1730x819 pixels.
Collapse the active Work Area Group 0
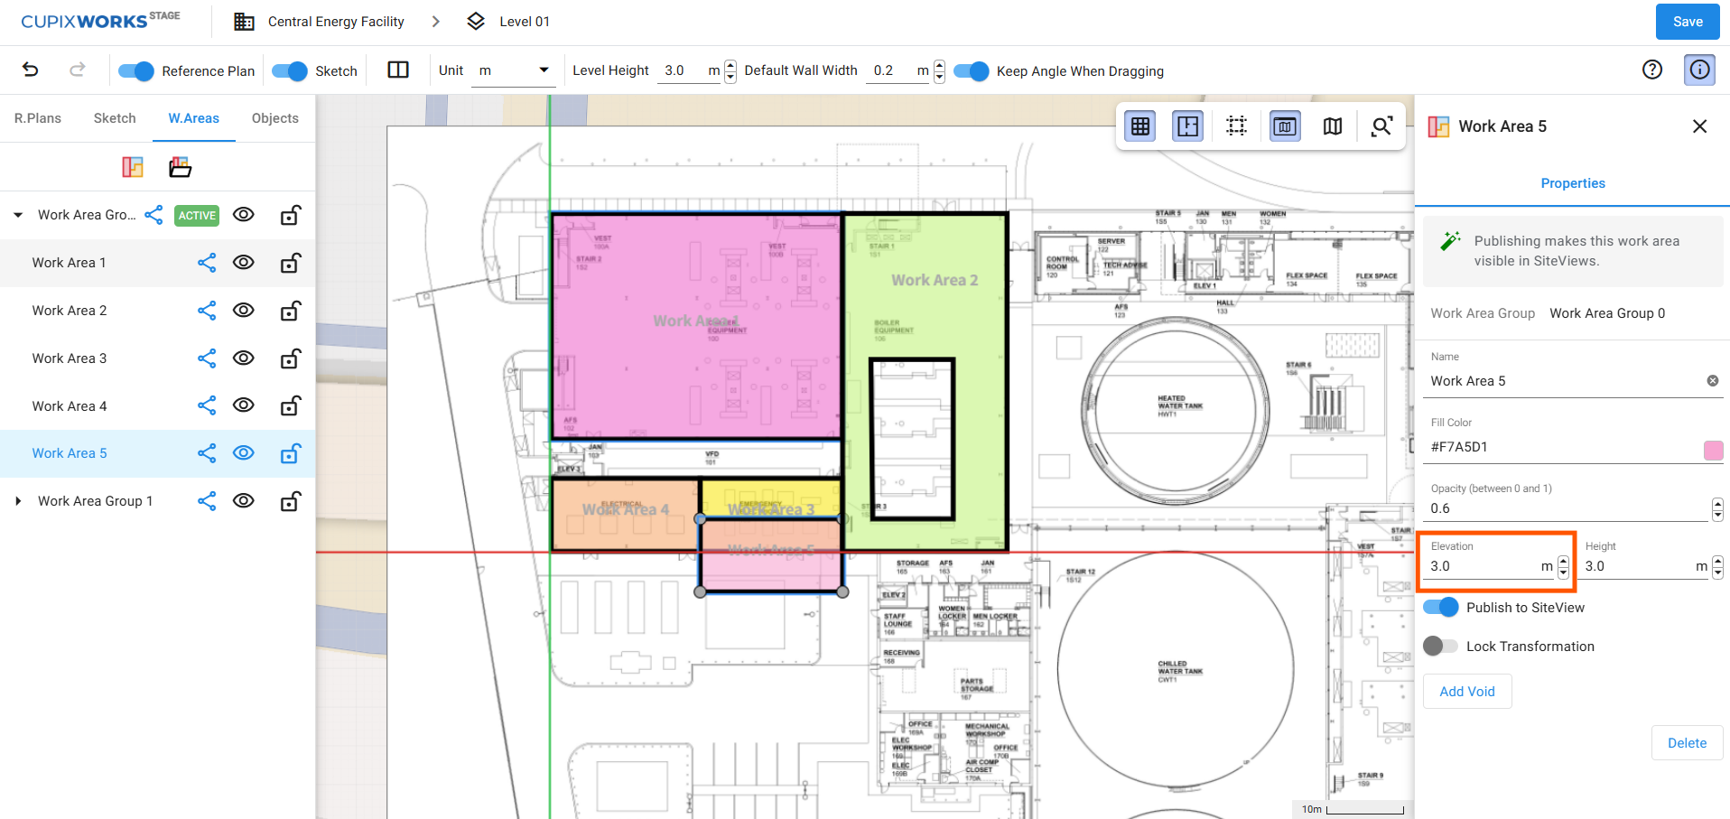pyautogui.click(x=18, y=215)
